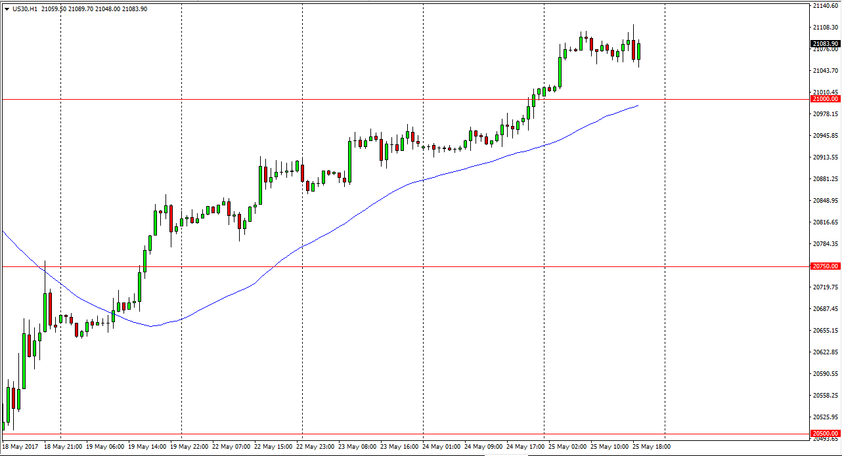Select the rightmost green candlestick

638,52
